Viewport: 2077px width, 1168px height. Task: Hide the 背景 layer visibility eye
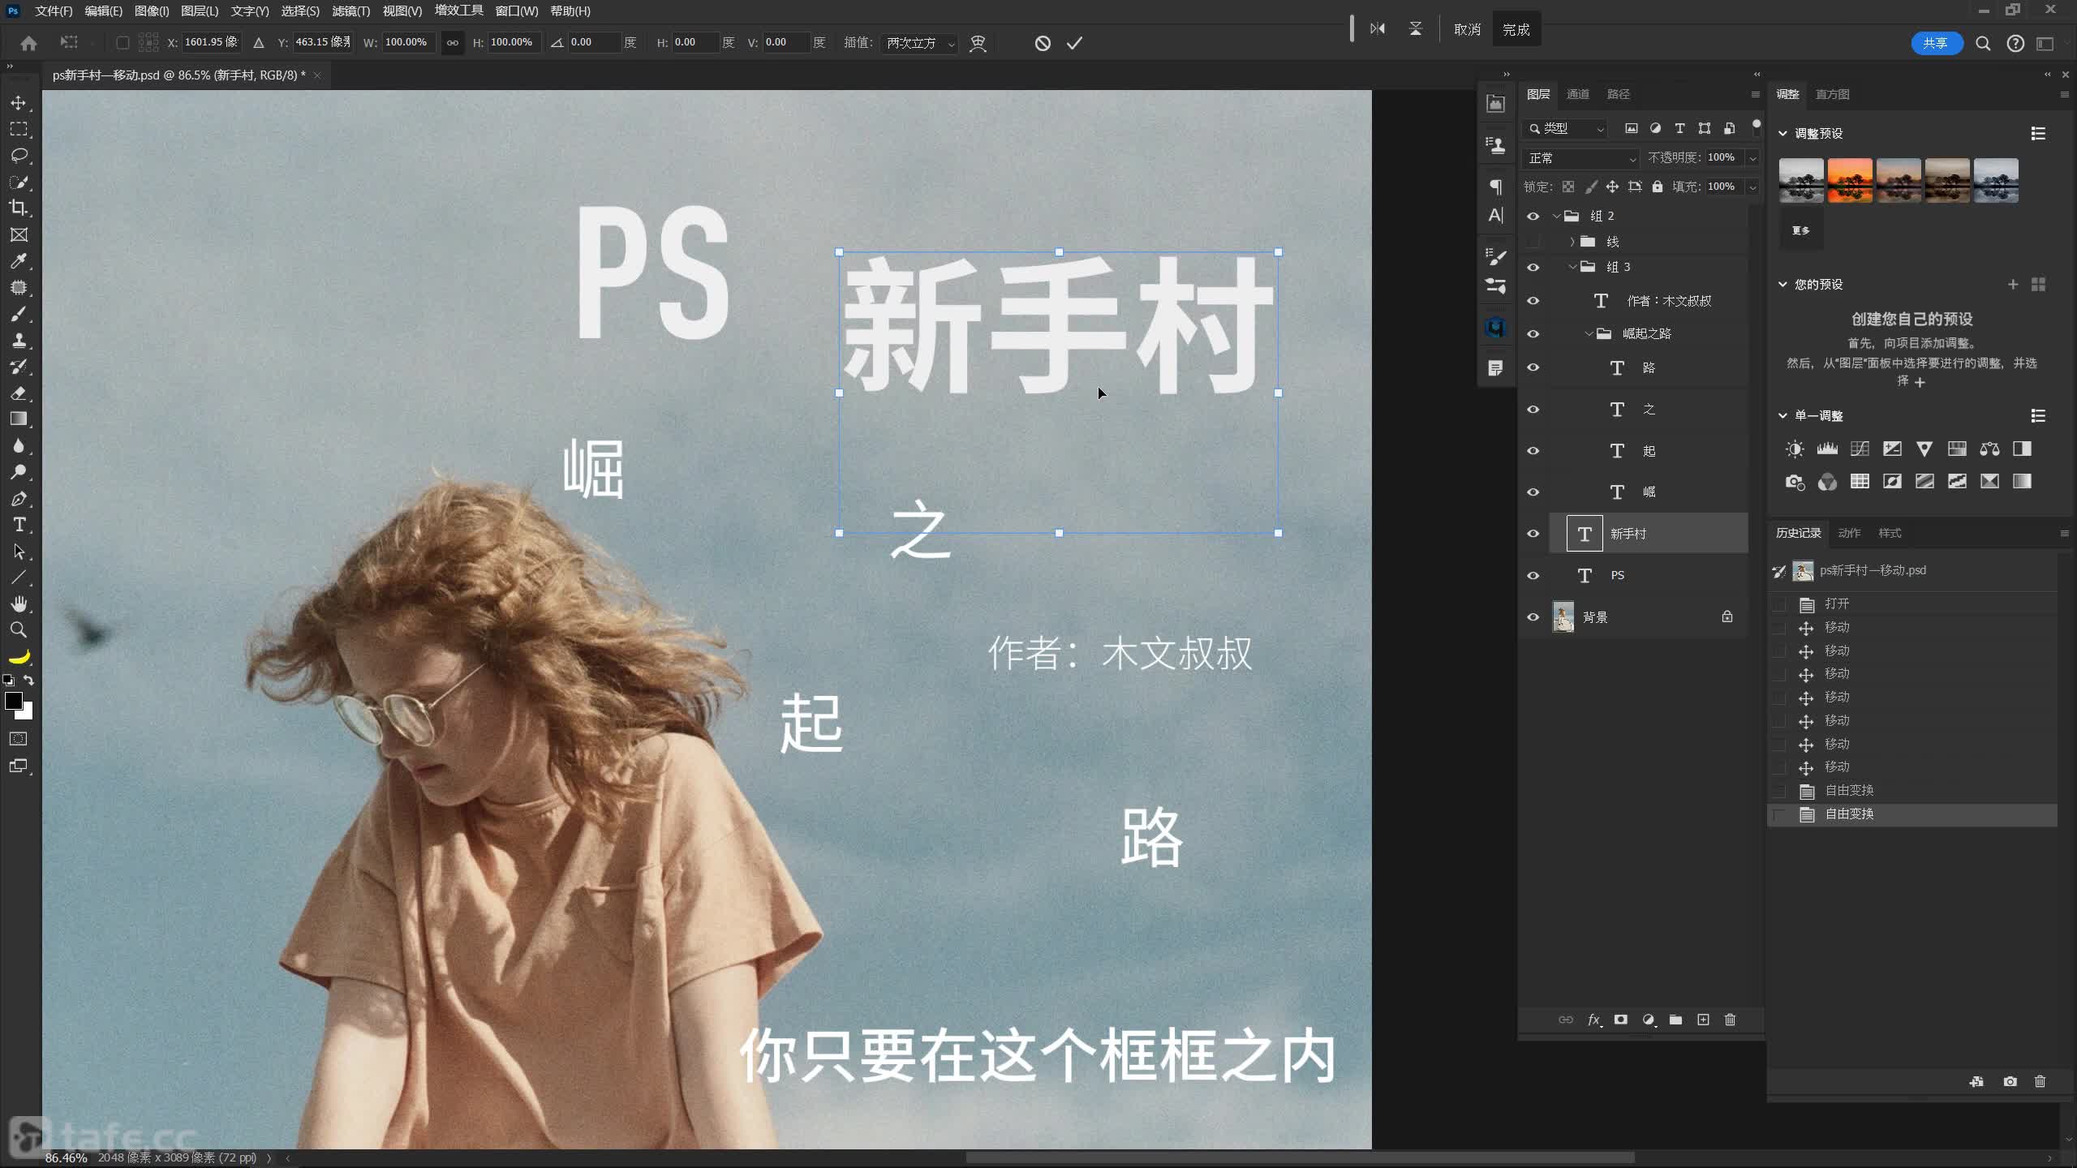[1533, 617]
